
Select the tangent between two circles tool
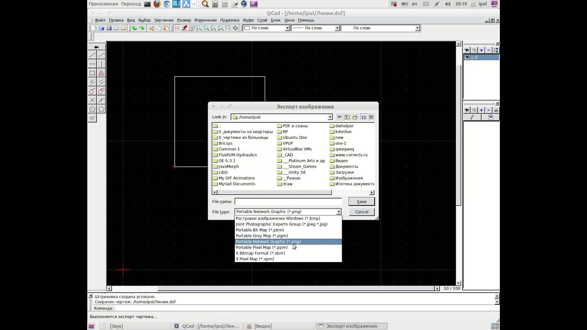(101, 91)
